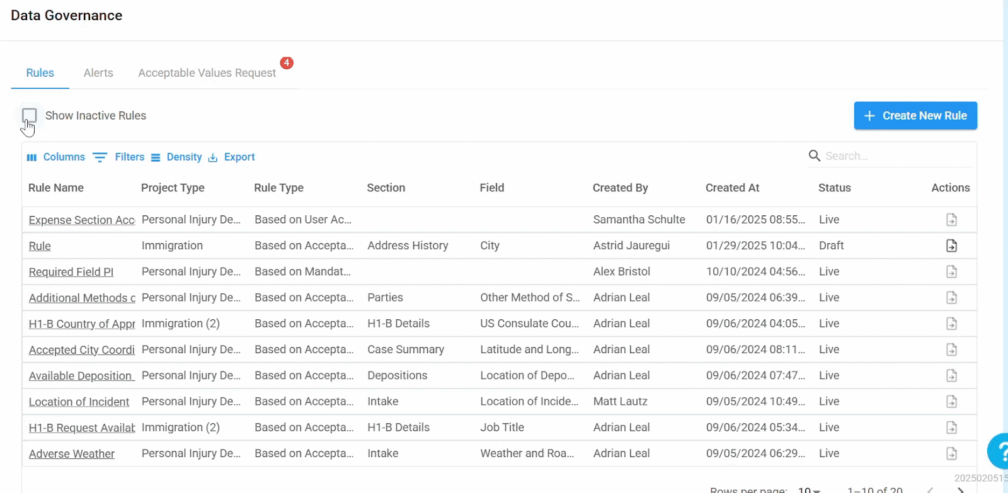This screenshot has width=1008, height=493.
Task: Go to next page of rules
Action: [x=961, y=489]
